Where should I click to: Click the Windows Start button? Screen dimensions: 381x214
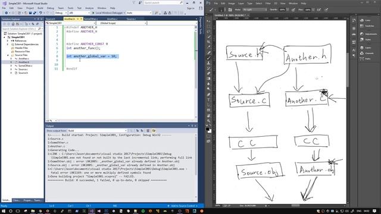(x=4, y=211)
